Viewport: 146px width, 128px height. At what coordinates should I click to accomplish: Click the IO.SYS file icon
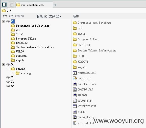[75, 95]
